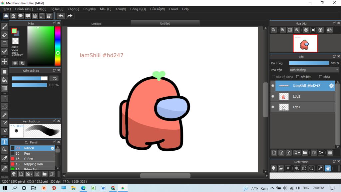
Task: Select the Shape fill rectangle tool
Action: [5, 72]
